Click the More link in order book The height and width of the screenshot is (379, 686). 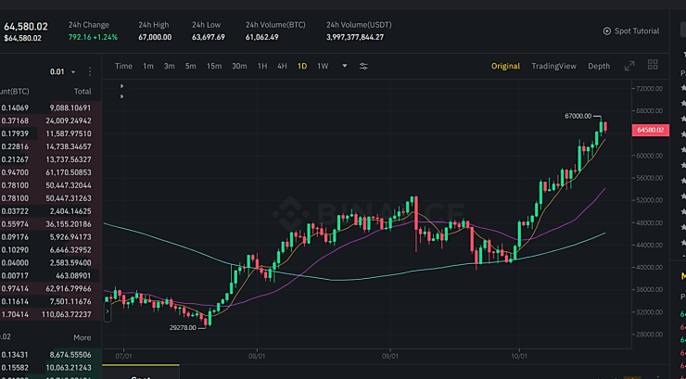(x=83, y=337)
